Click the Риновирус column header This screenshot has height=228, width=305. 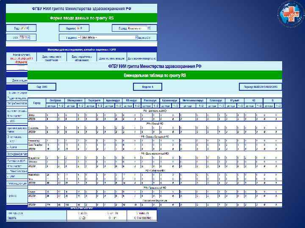coord(150,100)
